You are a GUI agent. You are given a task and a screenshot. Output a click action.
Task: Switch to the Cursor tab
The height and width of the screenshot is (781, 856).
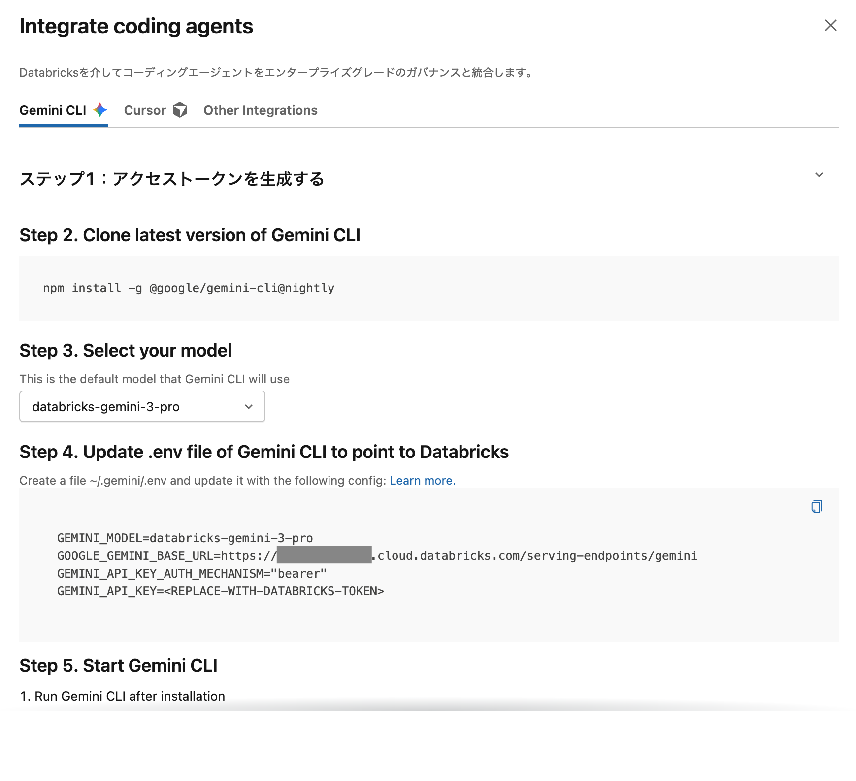point(145,110)
